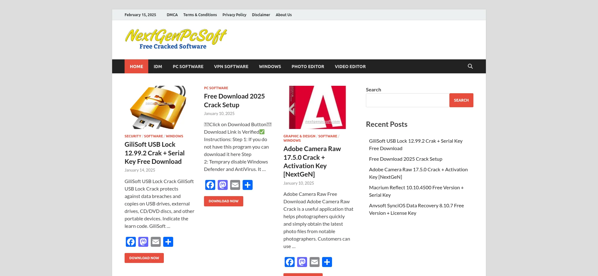Viewport: 598px width, 276px height.
Task: Click the Recent Posts heading
Action: tap(387, 124)
